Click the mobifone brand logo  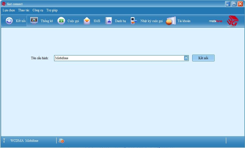pyautogui.click(x=216, y=21)
